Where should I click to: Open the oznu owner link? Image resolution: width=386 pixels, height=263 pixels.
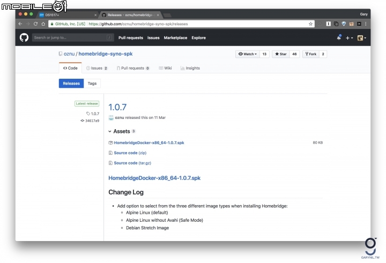[69, 54]
